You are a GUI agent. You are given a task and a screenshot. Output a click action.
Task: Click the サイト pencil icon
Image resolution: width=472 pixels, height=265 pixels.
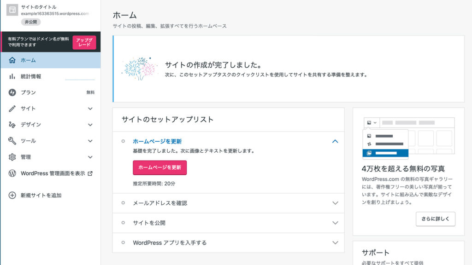pos(12,109)
